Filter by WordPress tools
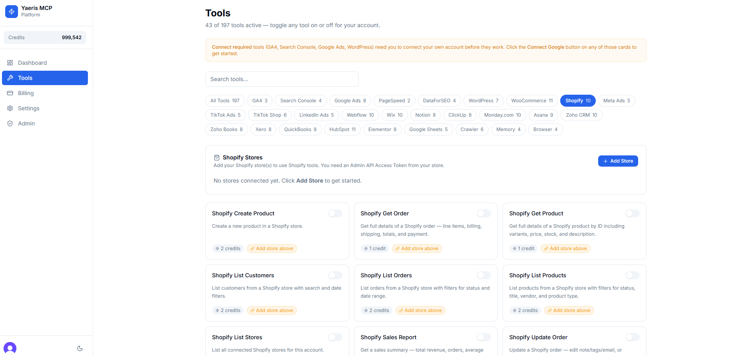 (483, 101)
